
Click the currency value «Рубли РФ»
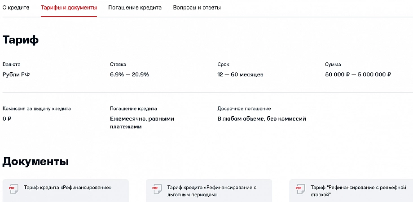click(16, 75)
